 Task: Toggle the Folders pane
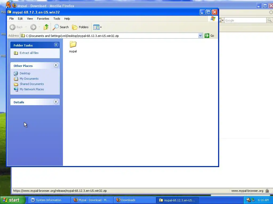tap(80, 27)
